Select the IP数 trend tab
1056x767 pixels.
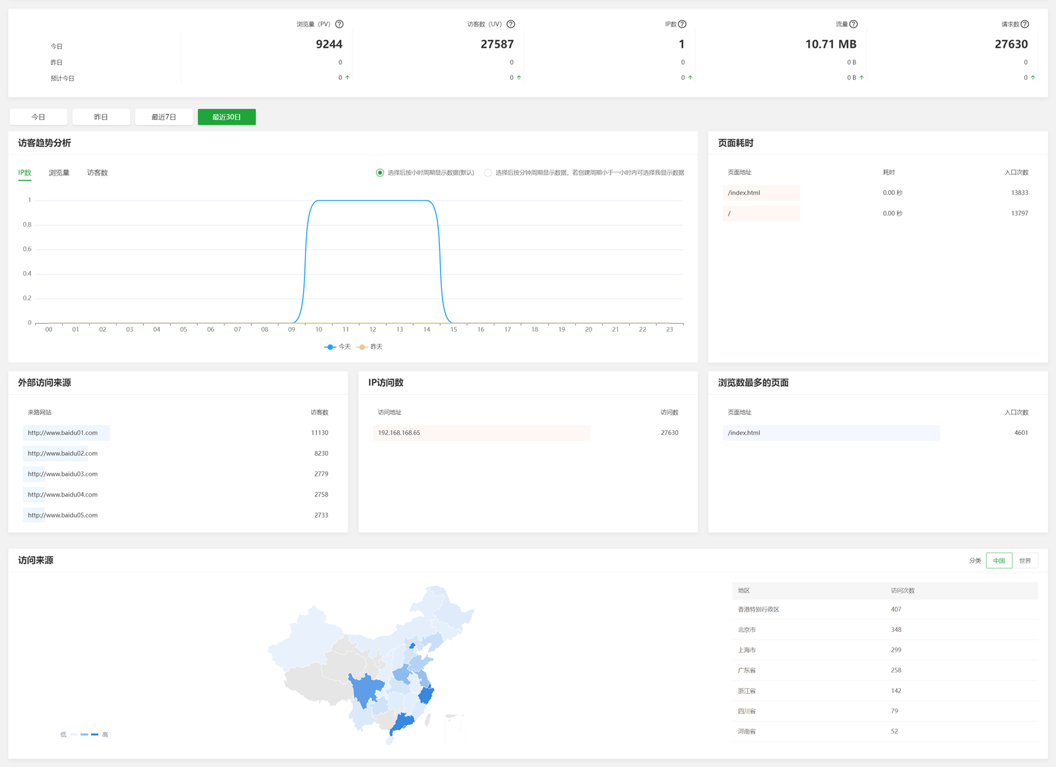25,173
